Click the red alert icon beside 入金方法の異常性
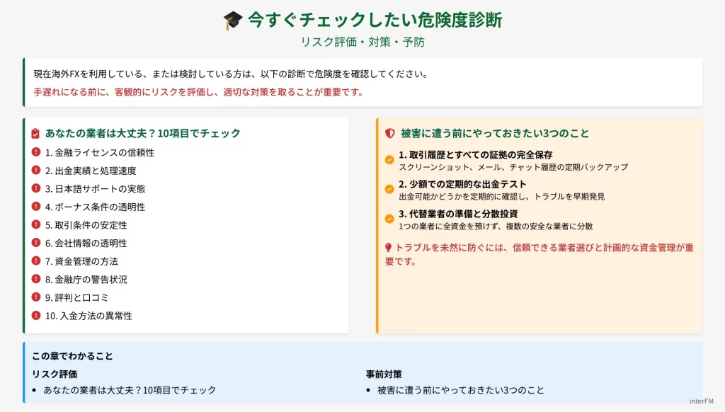725x412 pixels. (36, 316)
